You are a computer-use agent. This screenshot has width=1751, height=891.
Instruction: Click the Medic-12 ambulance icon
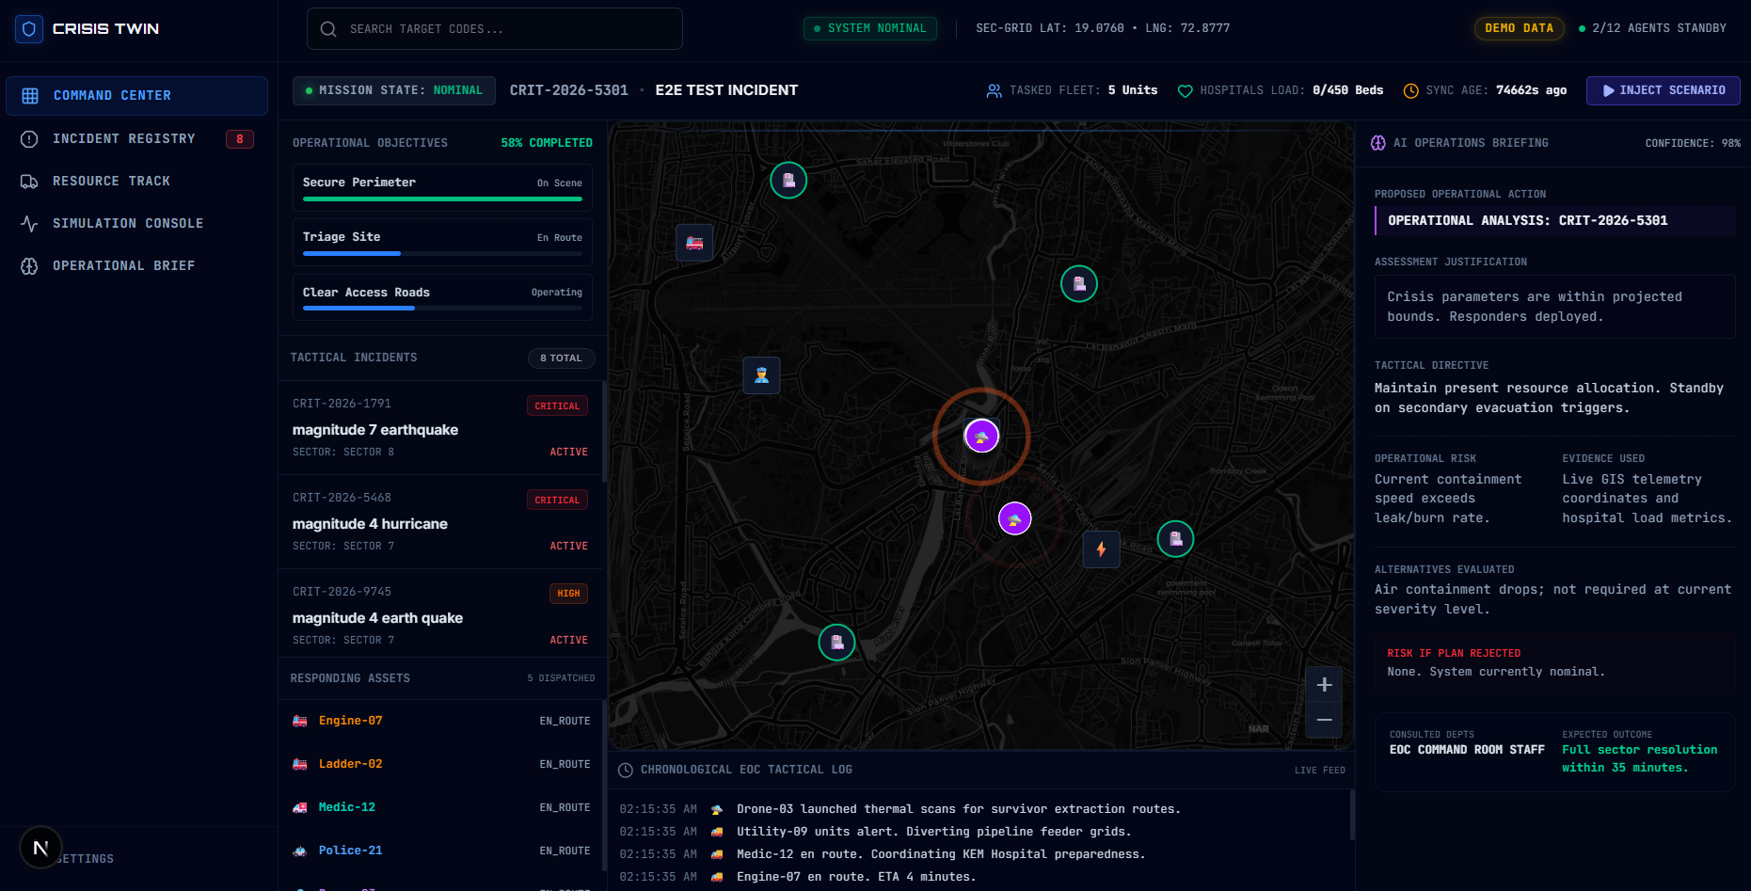300,808
